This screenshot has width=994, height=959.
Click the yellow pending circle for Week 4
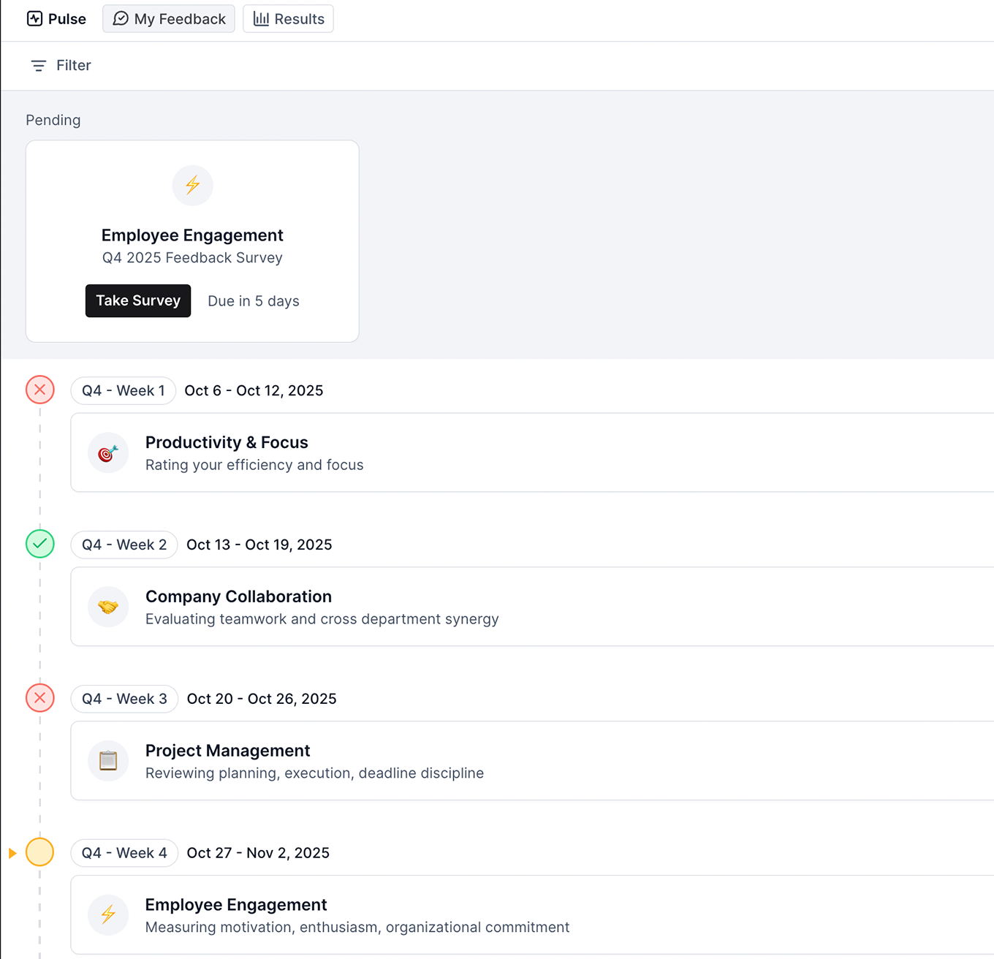click(x=40, y=852)
